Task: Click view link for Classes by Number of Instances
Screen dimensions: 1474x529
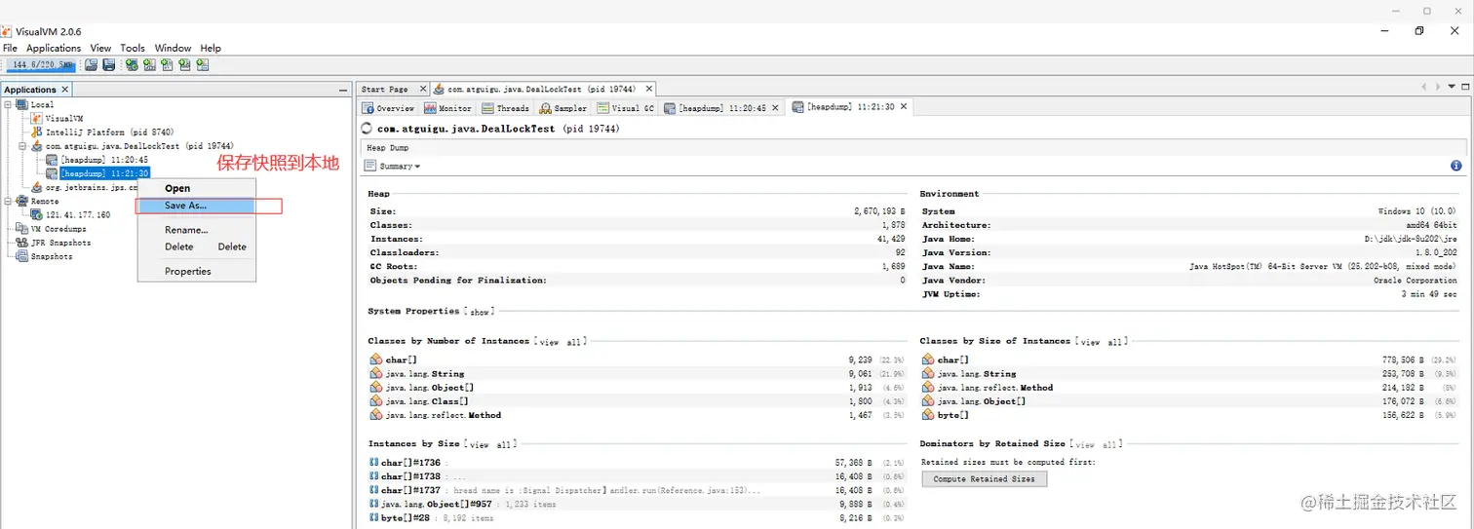Action: 550,342
